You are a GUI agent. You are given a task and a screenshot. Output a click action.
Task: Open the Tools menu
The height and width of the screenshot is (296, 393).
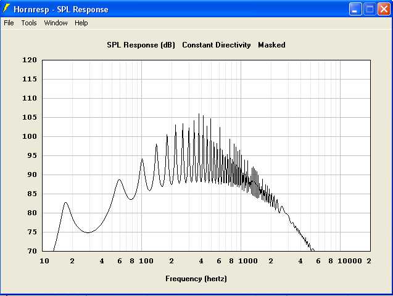(29, 23)
